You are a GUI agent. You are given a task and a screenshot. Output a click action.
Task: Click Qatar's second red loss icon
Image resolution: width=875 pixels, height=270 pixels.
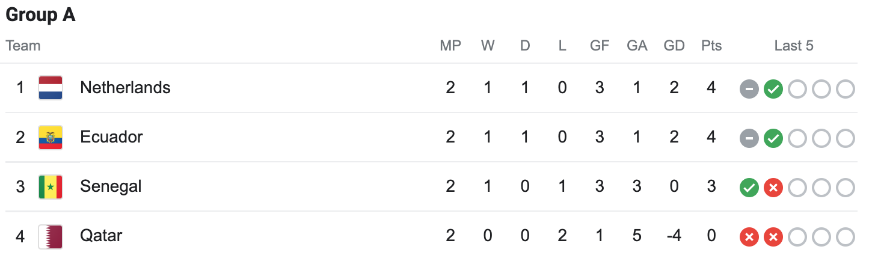[x=773, y=237]
